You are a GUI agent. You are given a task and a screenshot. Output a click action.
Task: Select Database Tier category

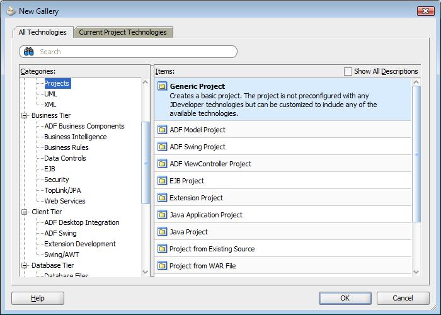coord(52,265)
